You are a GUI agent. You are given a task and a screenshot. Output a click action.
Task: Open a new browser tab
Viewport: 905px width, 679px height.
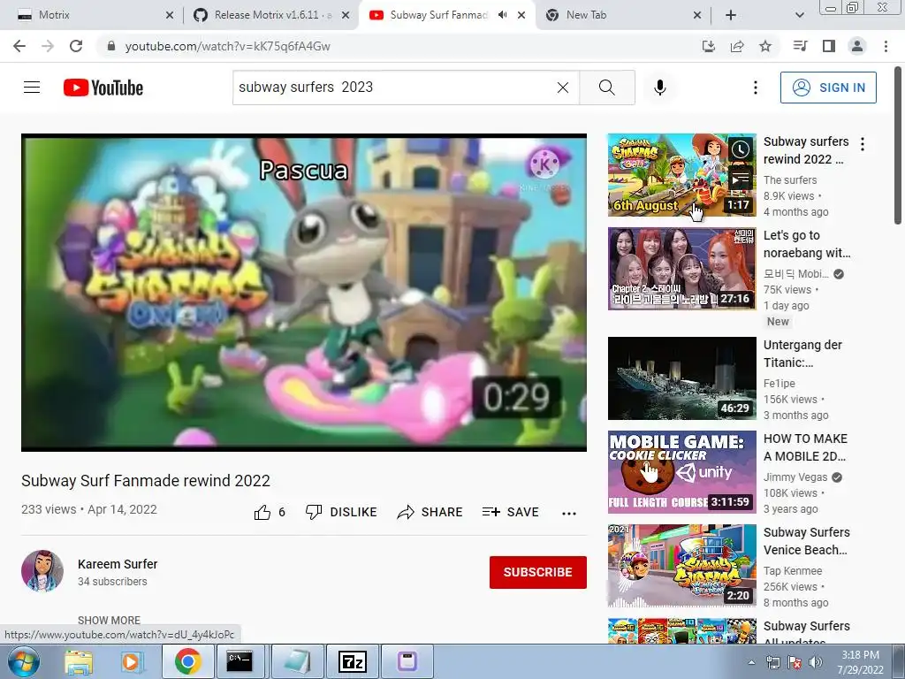coord(731,16)
